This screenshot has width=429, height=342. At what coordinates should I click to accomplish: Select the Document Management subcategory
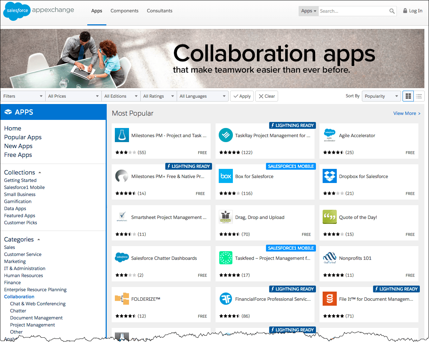point(36,318)
